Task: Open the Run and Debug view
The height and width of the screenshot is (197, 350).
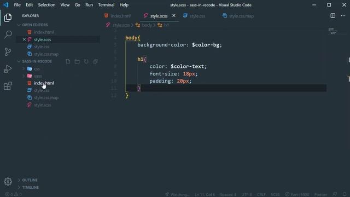Action: point(8,69)
